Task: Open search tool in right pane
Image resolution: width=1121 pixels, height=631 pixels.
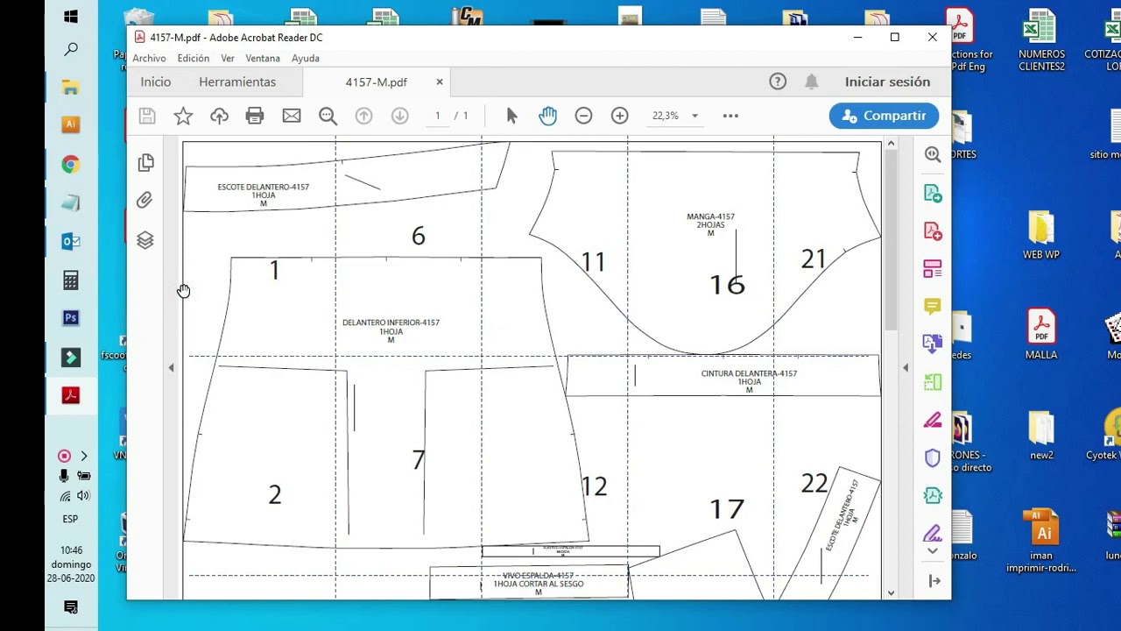Action: pyautogui.click(x=933, y=154)
